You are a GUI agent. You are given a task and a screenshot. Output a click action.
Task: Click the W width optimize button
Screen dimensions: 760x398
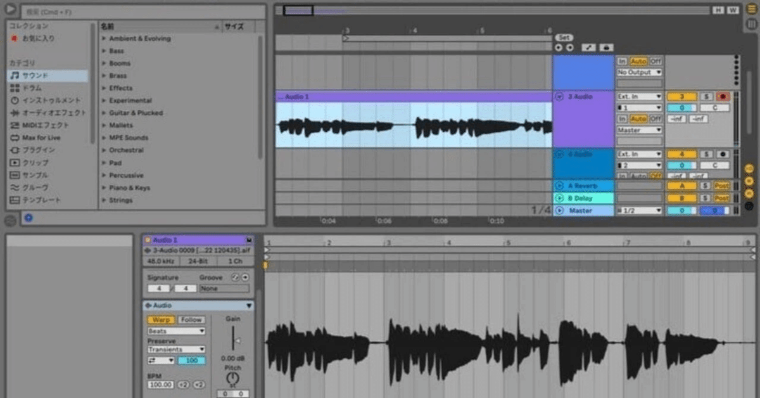(733, 10)
